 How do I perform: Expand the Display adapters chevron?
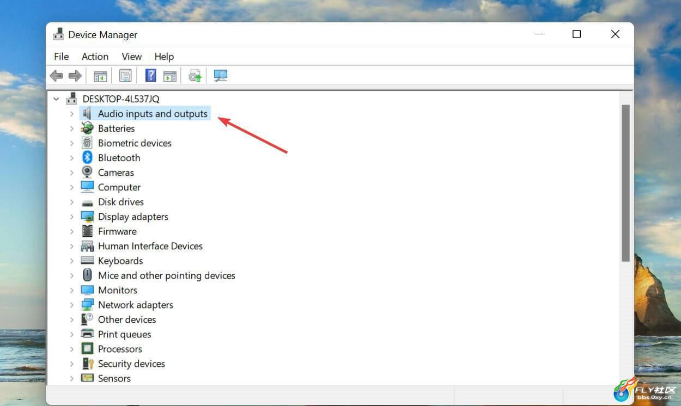click(71, 217)
